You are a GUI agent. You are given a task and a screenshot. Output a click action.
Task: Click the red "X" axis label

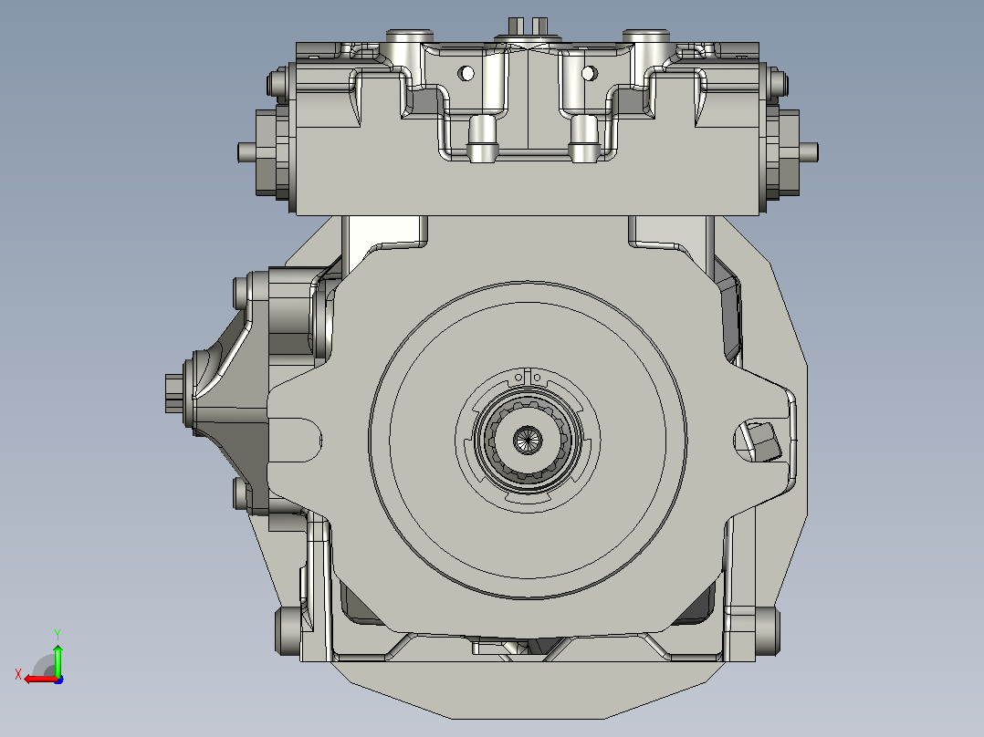point(18,674)
